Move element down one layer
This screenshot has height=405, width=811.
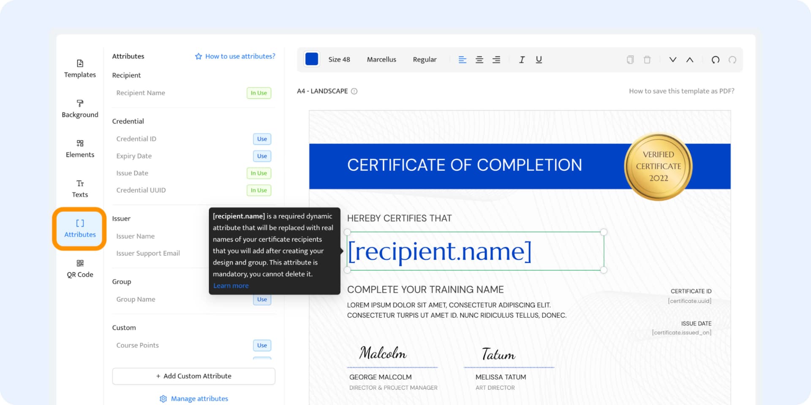pos(672,60)
